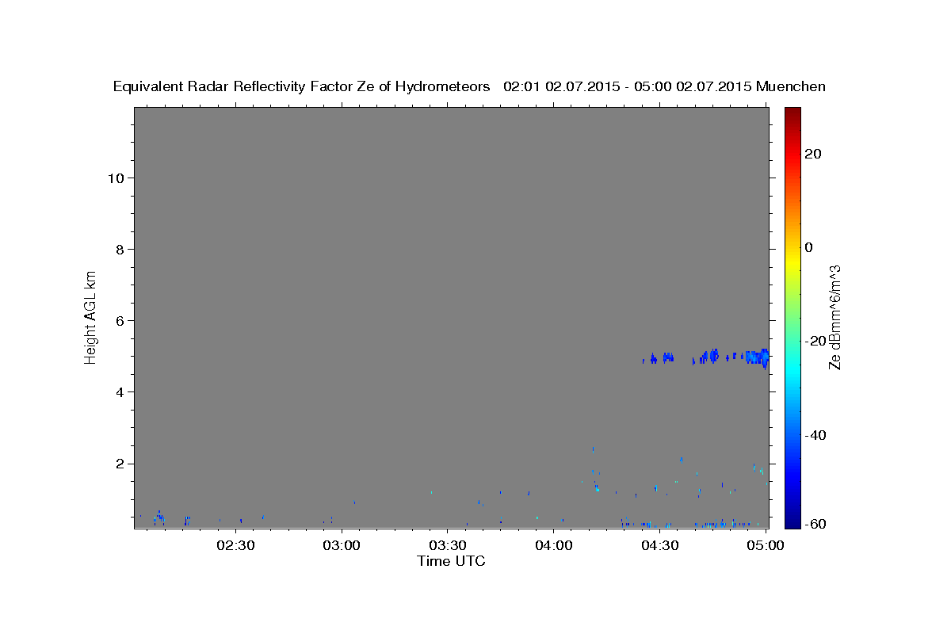Click the '05:00' time tick label
The width and height of the screenshot is (951, 634).
click(765, 545)
